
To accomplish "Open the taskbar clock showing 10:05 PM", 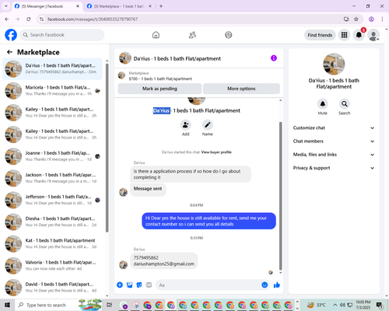I will (363, 305).
